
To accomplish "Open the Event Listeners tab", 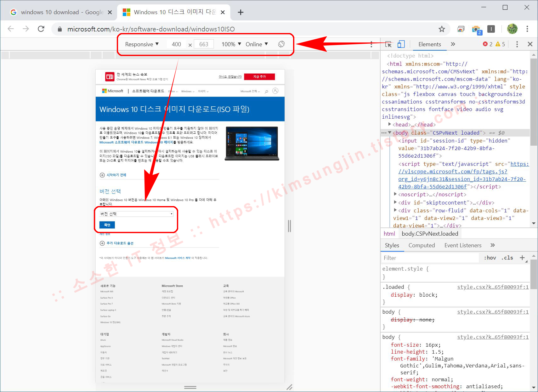I will point(463,245).
